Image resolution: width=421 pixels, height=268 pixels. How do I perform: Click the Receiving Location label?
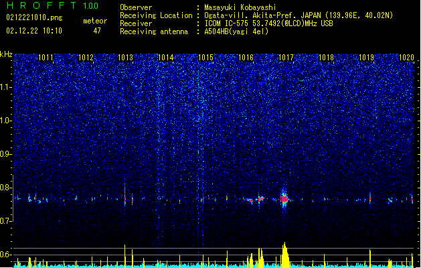pyautogui.click(x=156, y=15)
